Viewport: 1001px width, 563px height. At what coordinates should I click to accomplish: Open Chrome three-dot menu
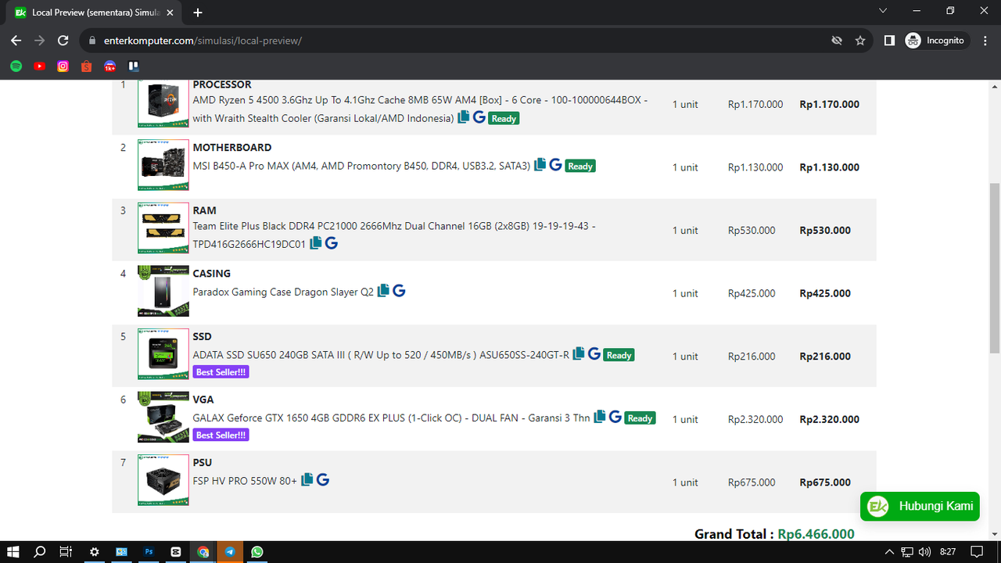(x=984, y=41)
